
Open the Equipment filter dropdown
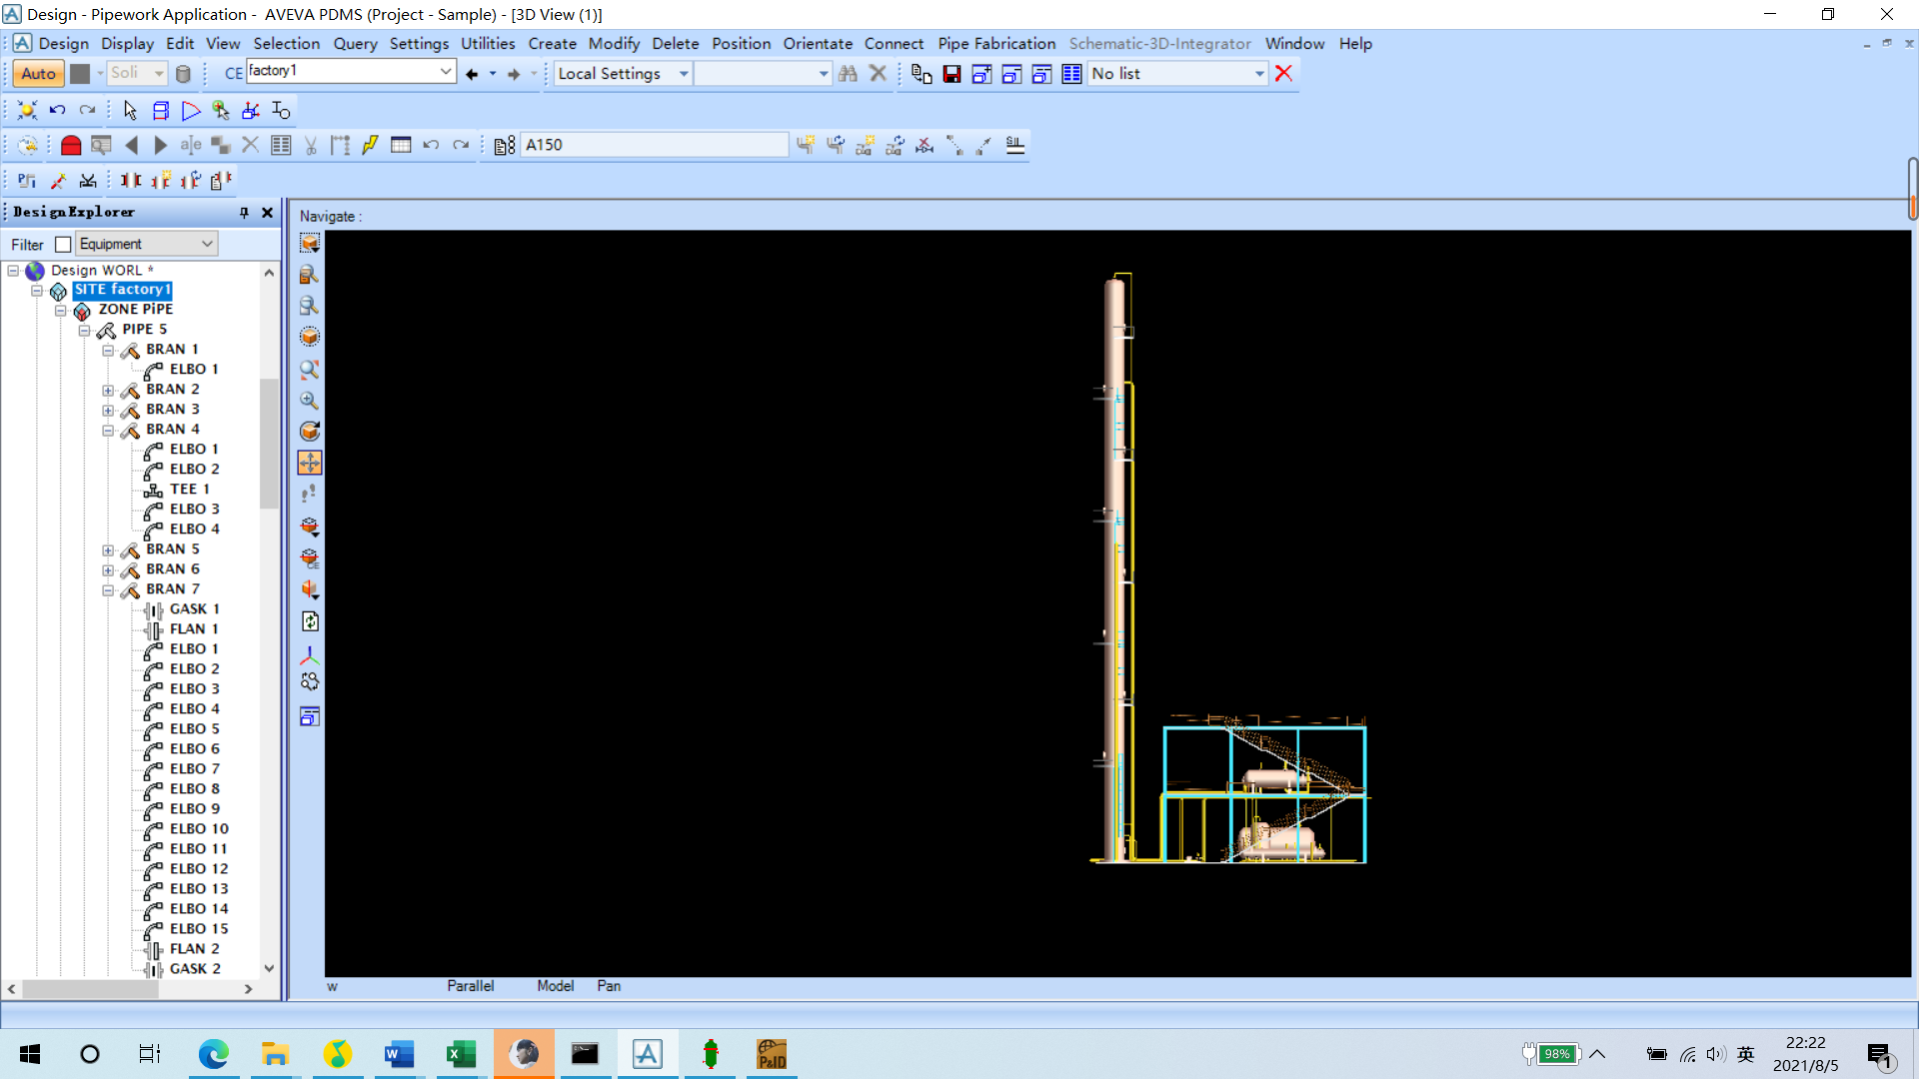207,244
